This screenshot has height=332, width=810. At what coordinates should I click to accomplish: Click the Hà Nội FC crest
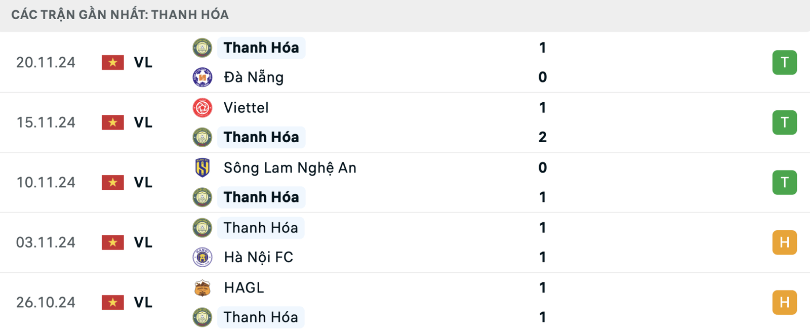click(202, 257)
